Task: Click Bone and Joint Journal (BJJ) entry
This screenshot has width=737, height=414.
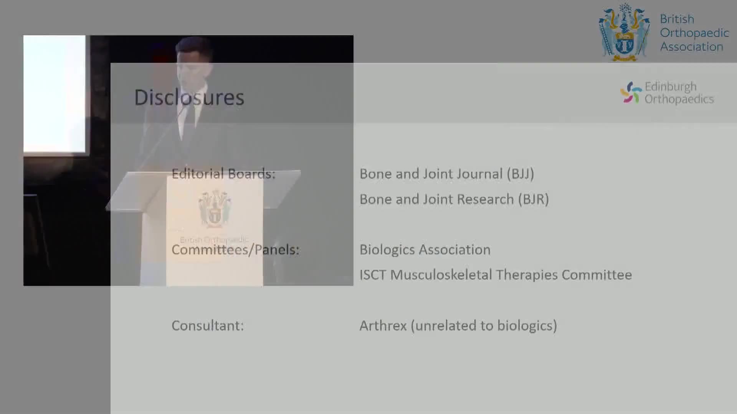Action: pyautogui.click(x=446, y=174)
